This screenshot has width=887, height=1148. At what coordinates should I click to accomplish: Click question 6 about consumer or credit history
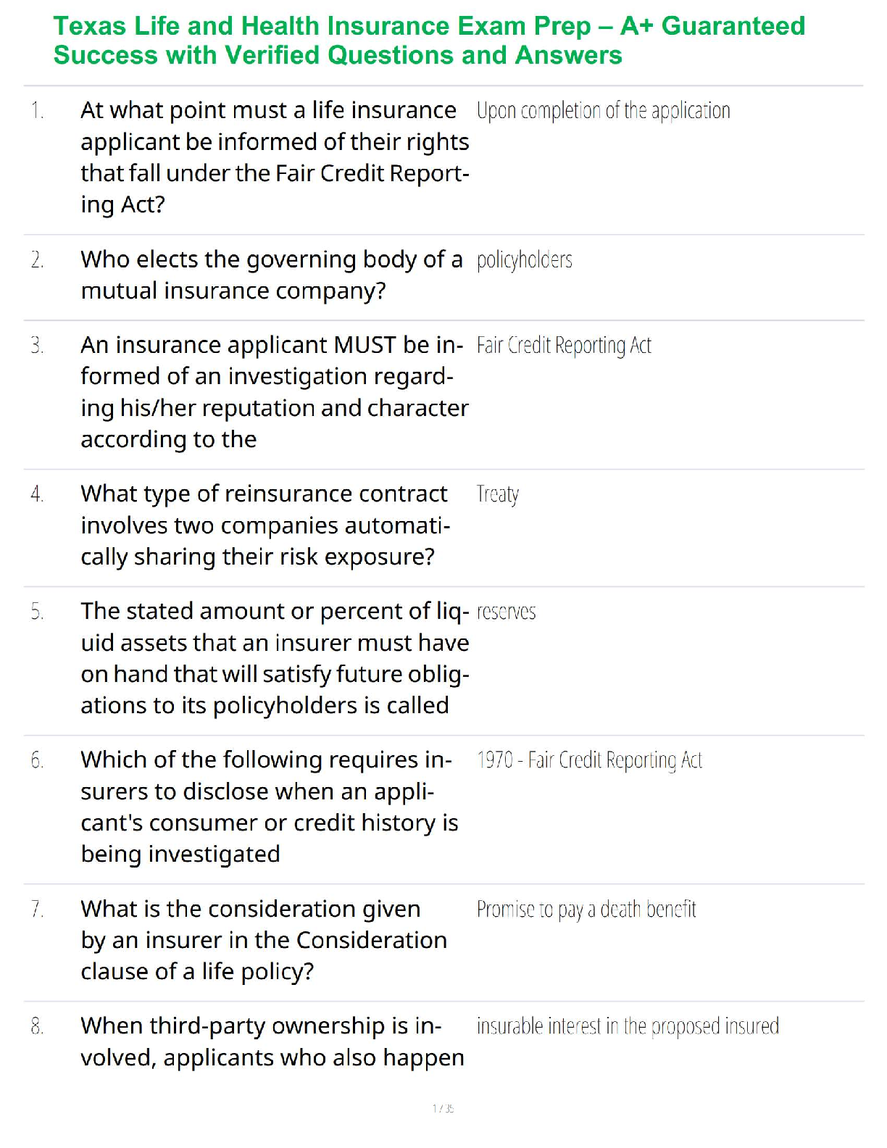(x=269, y=807)
